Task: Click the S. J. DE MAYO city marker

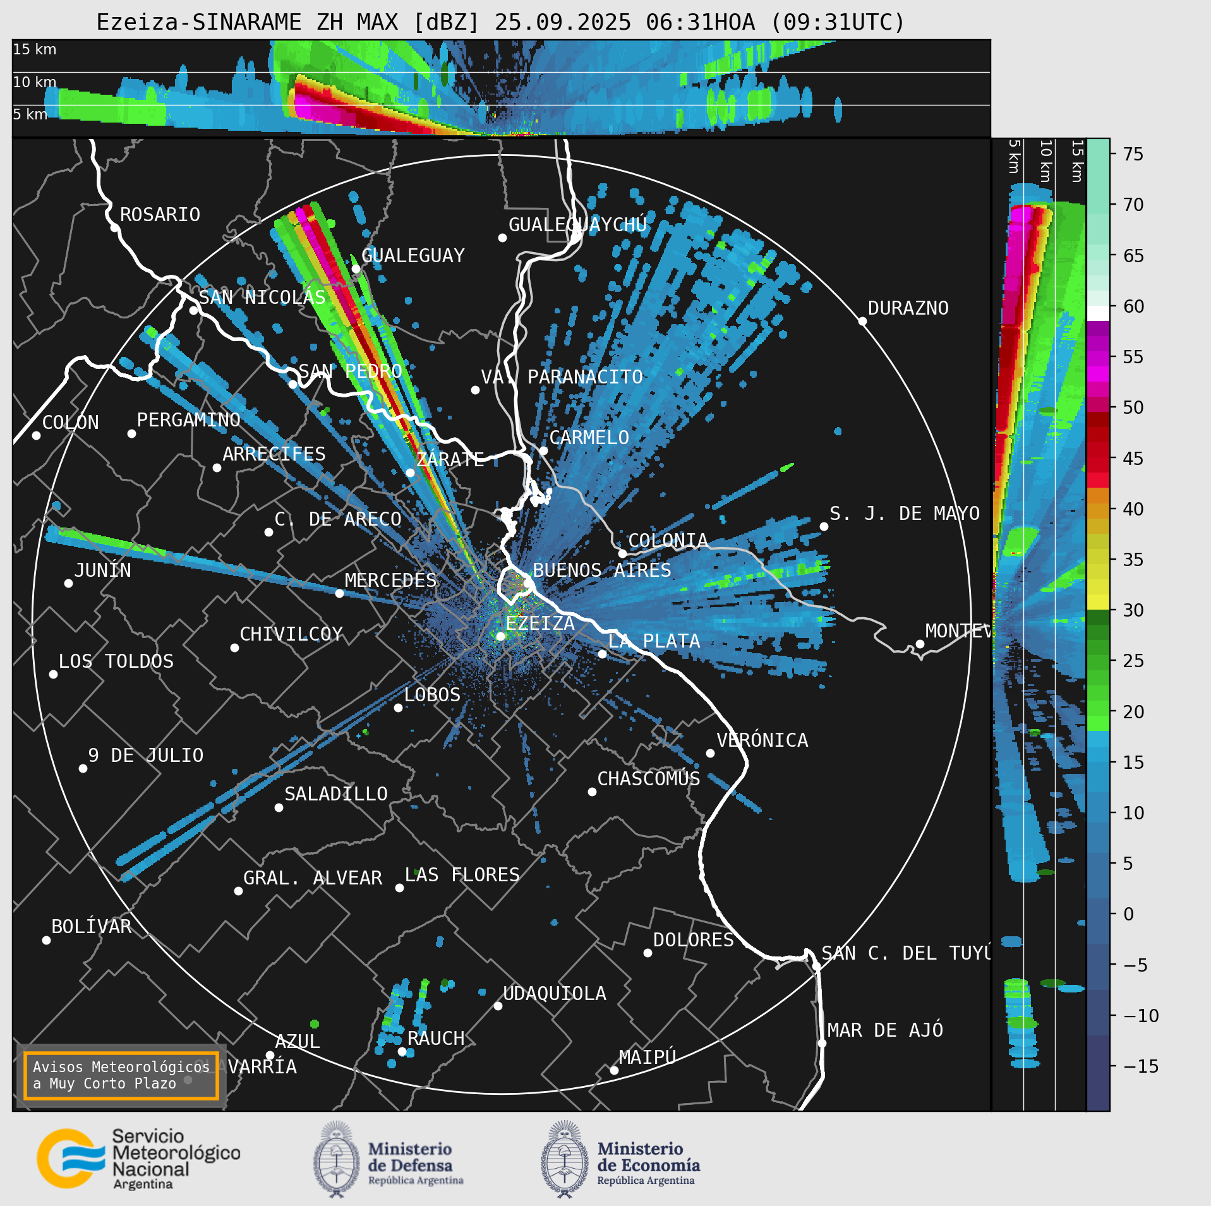Action: (824, 526)
